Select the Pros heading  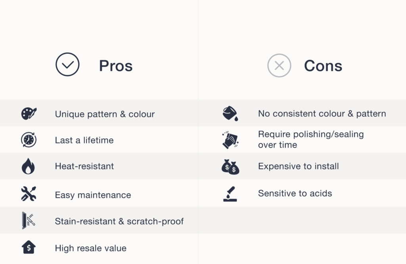pos(116,66)
